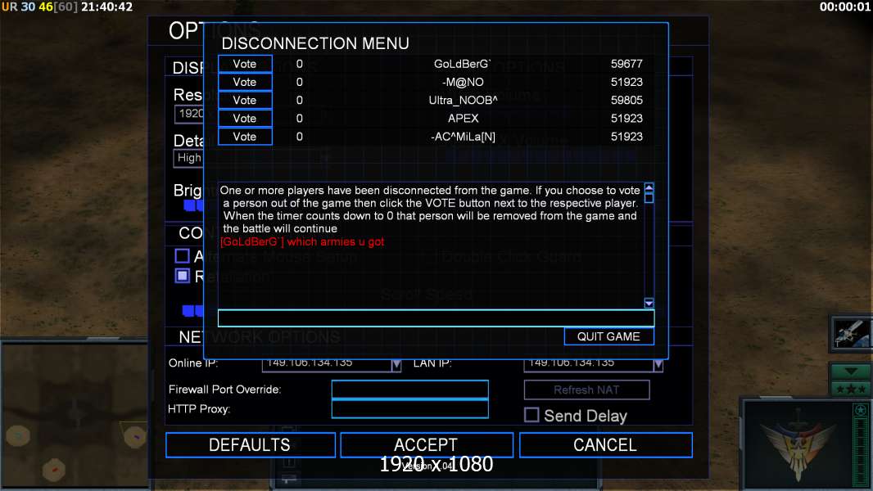Vote out player GoLdBerG`
Screen dimensions: 873x491
pyautogui.click(x=245, y=64)
